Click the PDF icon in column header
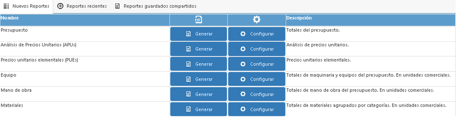The image size is (458, 117). point(198,19)
